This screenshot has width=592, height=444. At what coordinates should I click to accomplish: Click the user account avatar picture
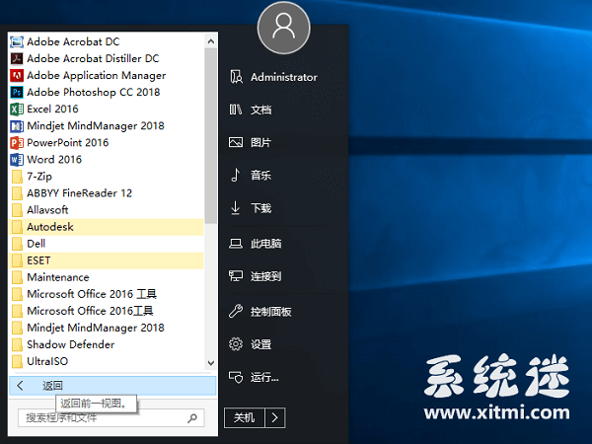coord(283,28)
